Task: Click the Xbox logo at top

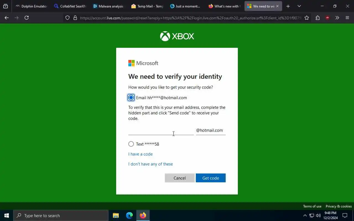Action: point(177,36)
